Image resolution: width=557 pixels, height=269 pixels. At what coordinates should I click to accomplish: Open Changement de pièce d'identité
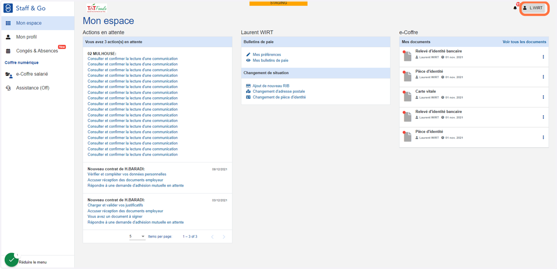coord(279,97)
